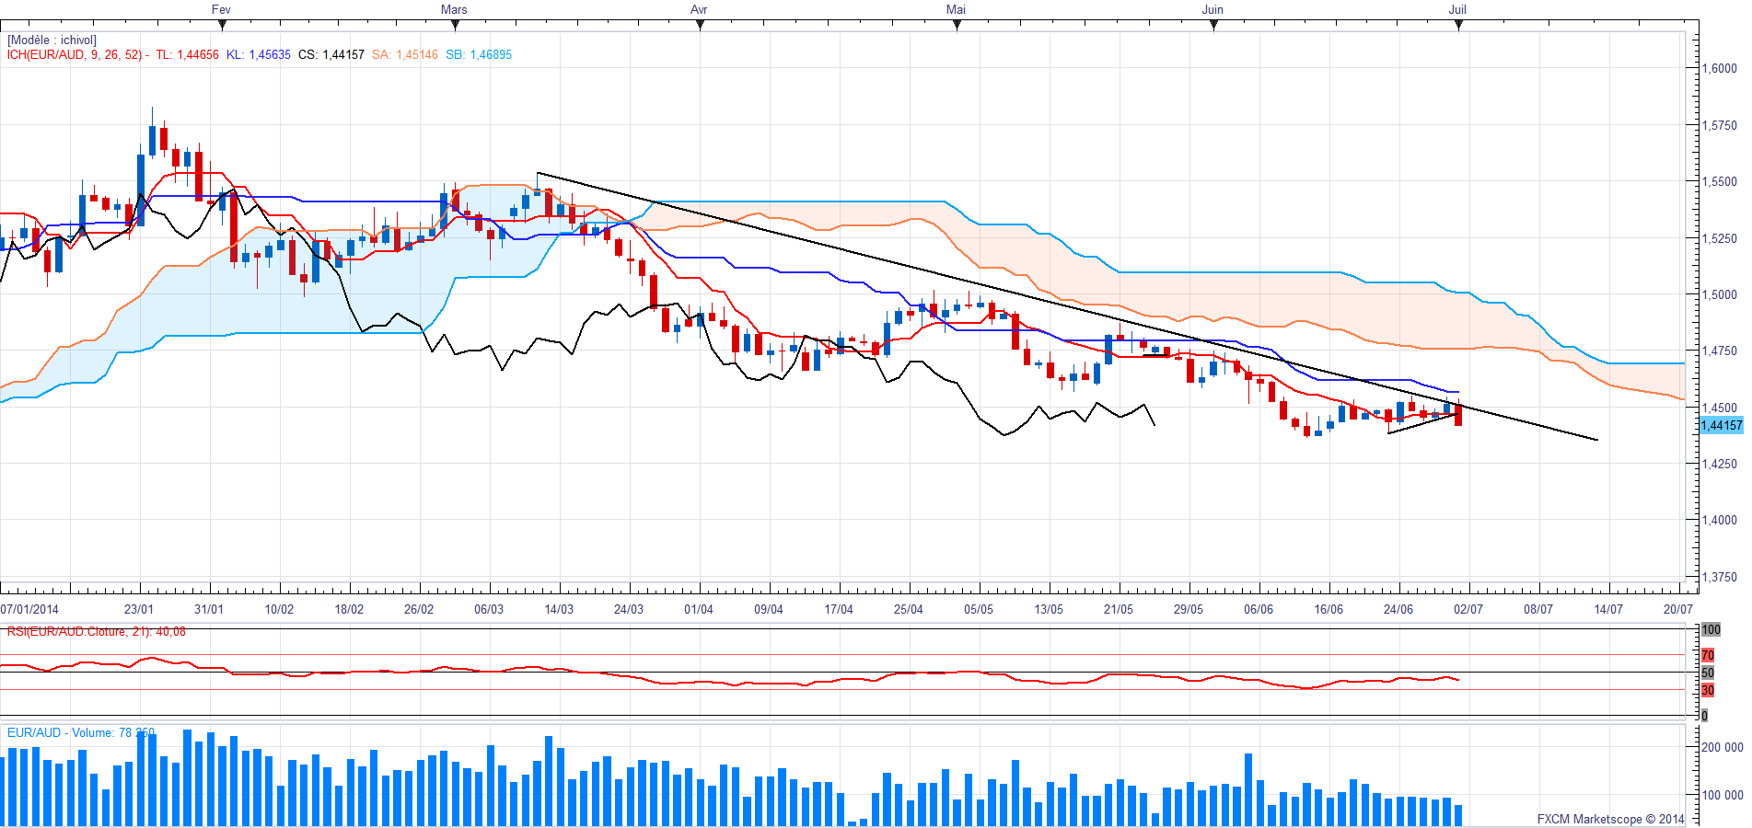Image resolution: width=1752 pixels, height=828 pixels.
Task: Click the TL: 1,44656 Tenkan legend value
Action: (187, 55)
